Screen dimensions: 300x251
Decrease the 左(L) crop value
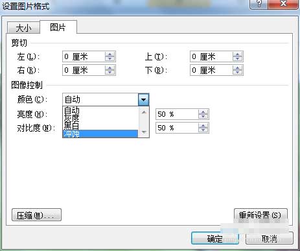click(x=110, y=59)
